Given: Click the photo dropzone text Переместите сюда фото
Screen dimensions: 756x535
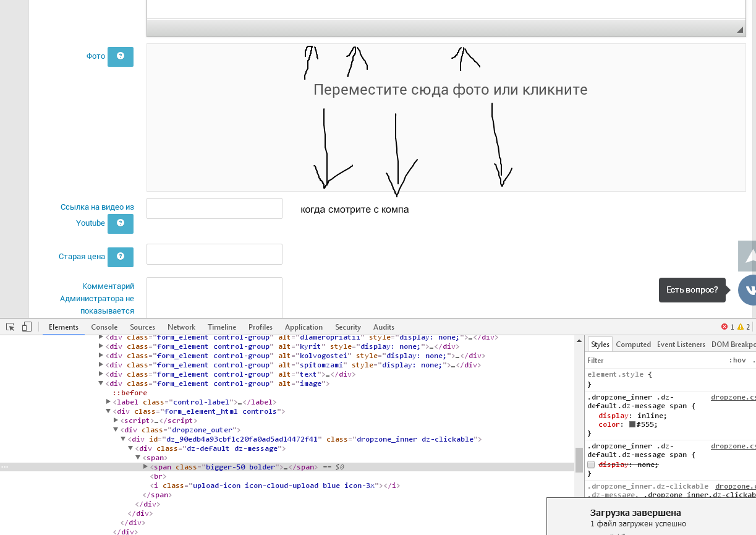Looking at the screenshot, I should pos(450,90).
